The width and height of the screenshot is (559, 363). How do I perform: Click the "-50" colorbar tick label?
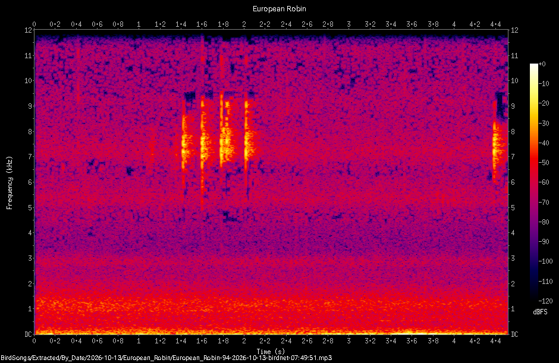(544, 162)
